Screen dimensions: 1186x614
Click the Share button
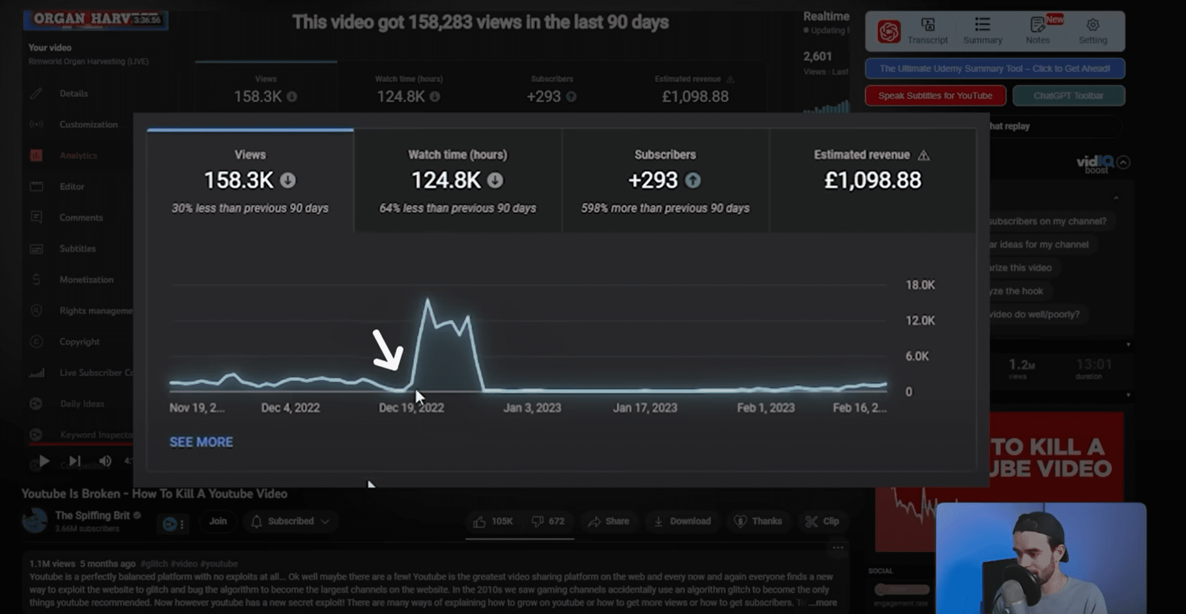click(x=609, y=521)
